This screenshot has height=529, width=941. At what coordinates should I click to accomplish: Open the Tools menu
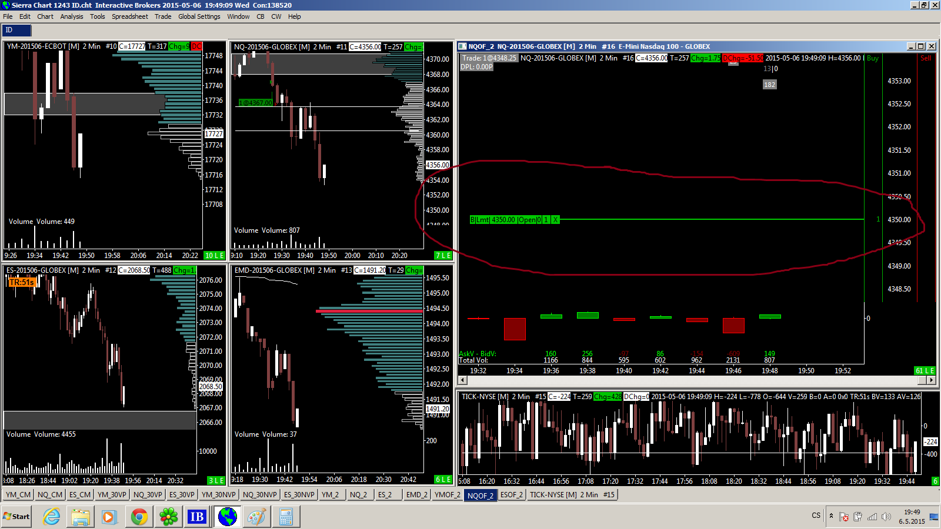coord(98,16)
